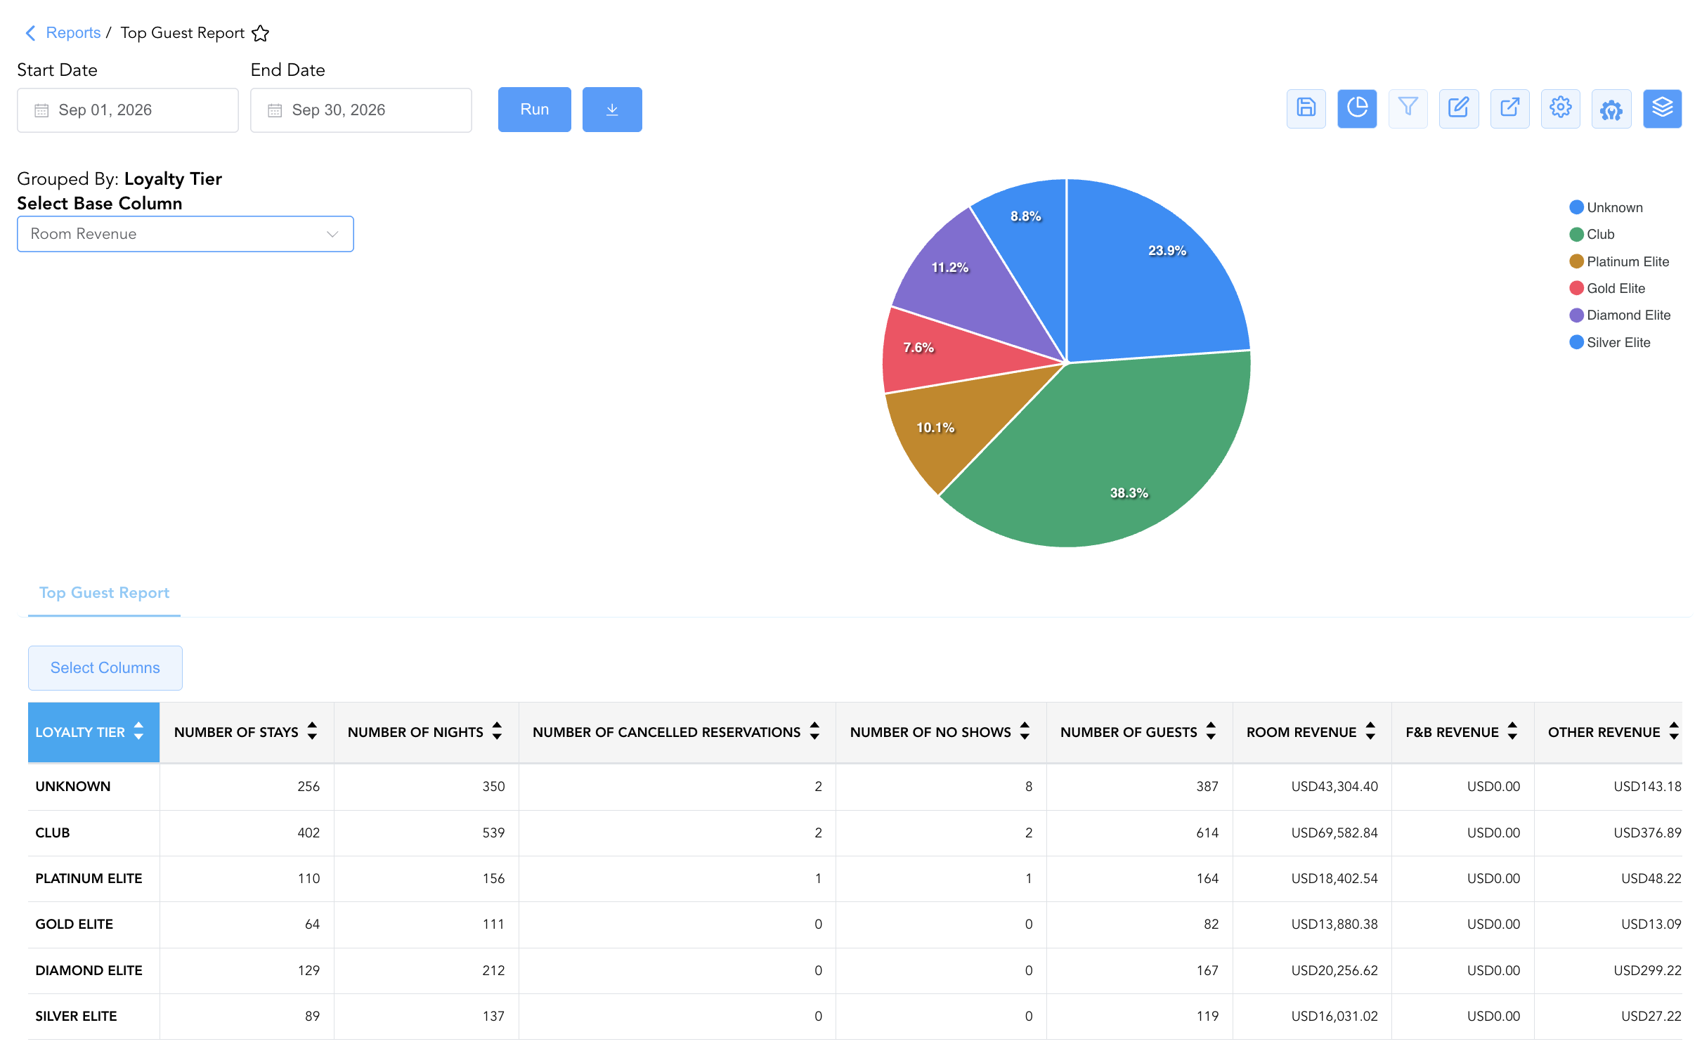The image size is (1702, 1051).
Task: Click the save report icon
Action: point(1306,109)
